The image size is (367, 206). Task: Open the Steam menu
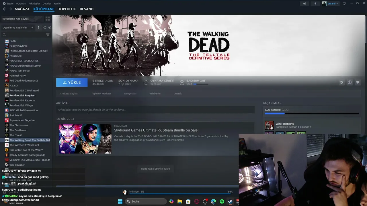[8, 3]
